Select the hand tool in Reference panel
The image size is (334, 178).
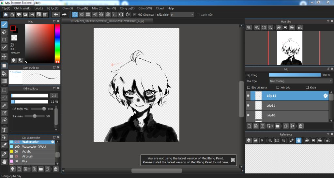pyautogui.click(x=298, y=140)
